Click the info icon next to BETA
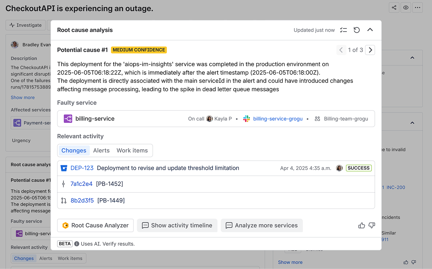432x269 pixels. (77, 244)
